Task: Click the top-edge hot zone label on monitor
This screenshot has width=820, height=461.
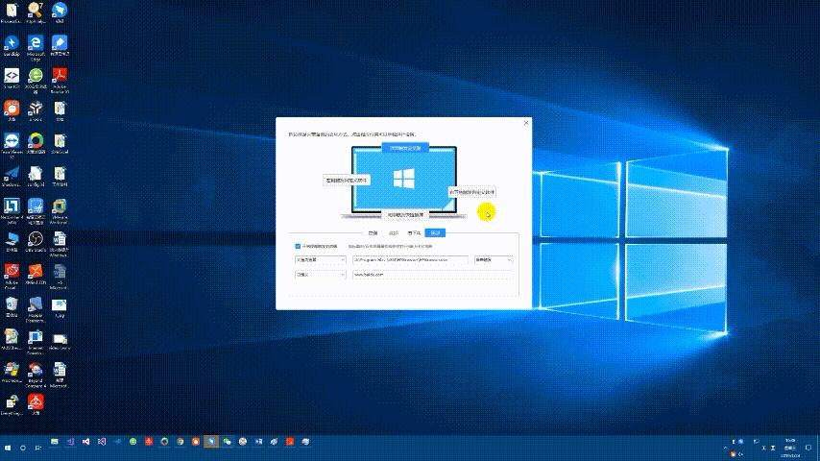Action: (x=405, y=148)
